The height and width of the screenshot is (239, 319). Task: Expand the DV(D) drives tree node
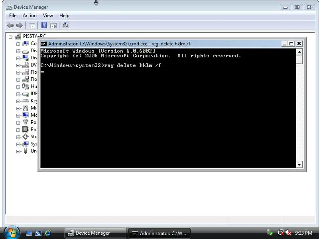(18, 65)
